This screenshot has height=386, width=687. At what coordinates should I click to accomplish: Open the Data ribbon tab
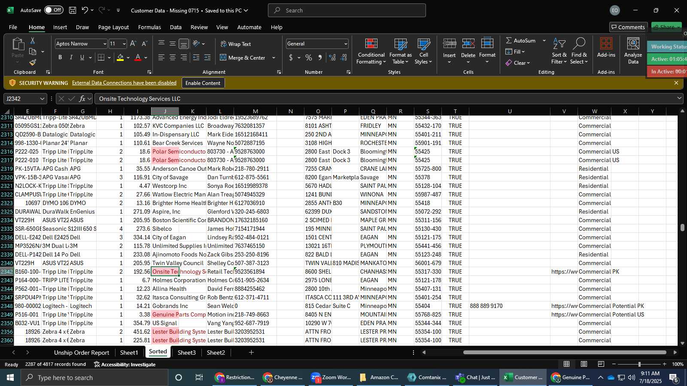(x=176, y=27)
